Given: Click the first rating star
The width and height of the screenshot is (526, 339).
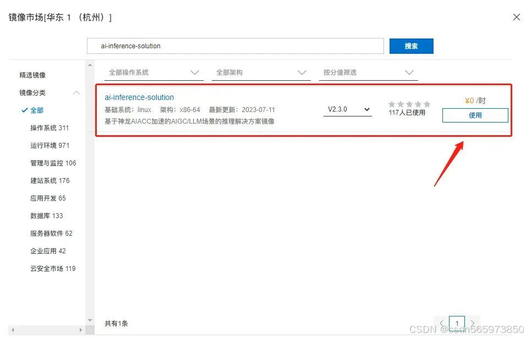Looking at the screenshot, I should [x=392, y=103].
